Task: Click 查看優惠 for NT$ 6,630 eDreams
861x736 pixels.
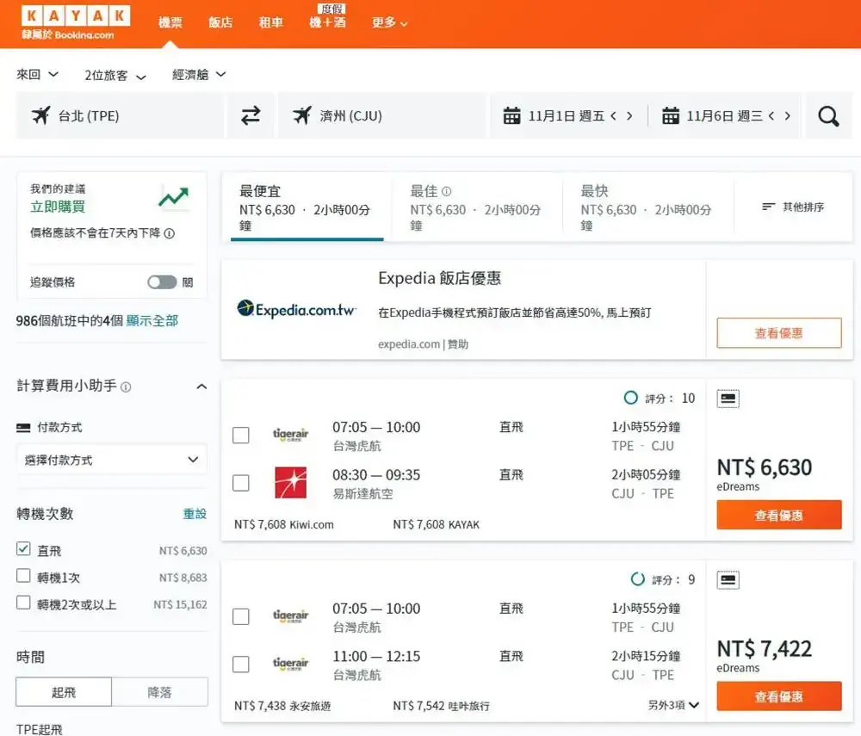Action: click(779, 515)
